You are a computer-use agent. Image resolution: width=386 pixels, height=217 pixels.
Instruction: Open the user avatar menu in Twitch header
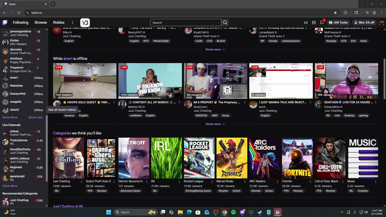(381, 23)
